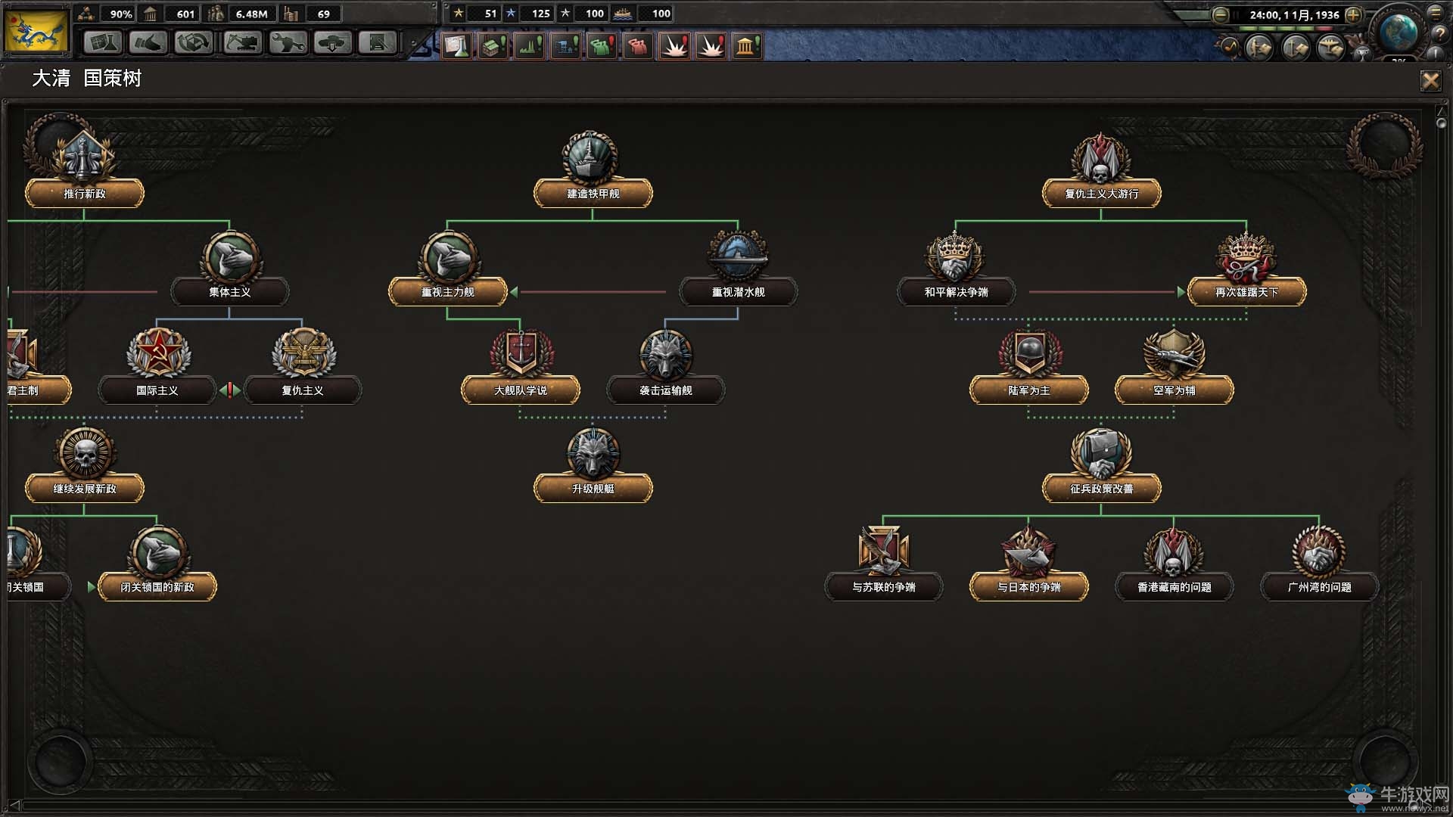Select the army theater view button
Image resolution: width=1453 pixels, height=817 pixels.
click(x=1259, y=48)
